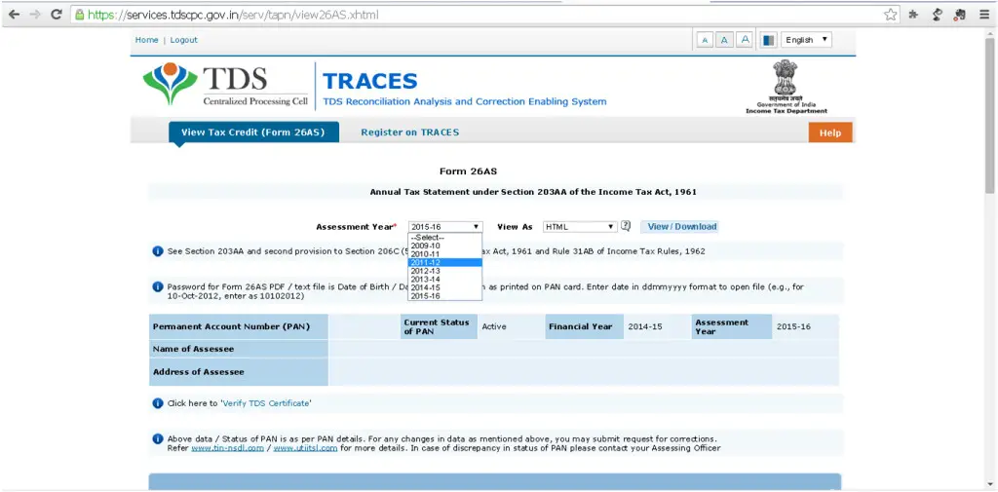Click the Financial Year value 2014-15
The image size is (998, 492).
pos(645,326)
